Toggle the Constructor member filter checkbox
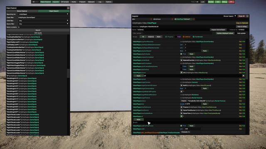 (x=194, y=37)
